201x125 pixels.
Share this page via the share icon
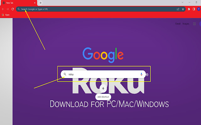[178, 9]
